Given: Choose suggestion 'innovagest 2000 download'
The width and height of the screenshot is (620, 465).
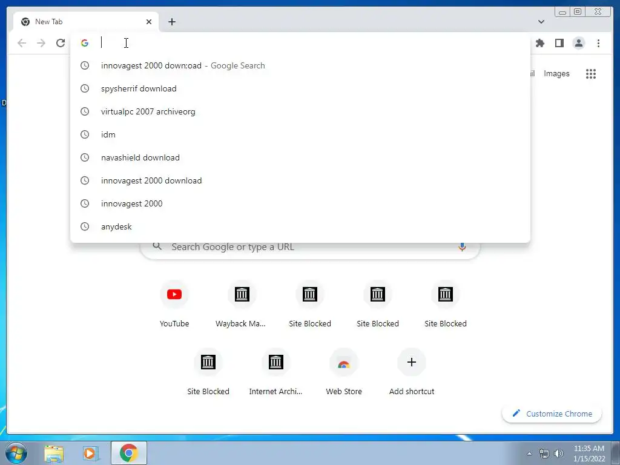Looking at the screenshot, I should tap(300, 180).
